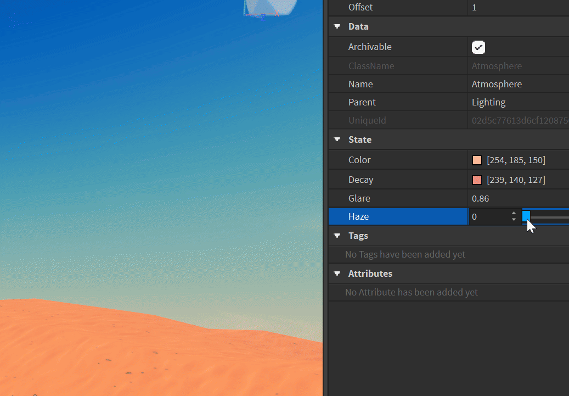The image size is (569, 396).
Task: Decrease Haze with the down stepper arrow
Action: [514, 220]
